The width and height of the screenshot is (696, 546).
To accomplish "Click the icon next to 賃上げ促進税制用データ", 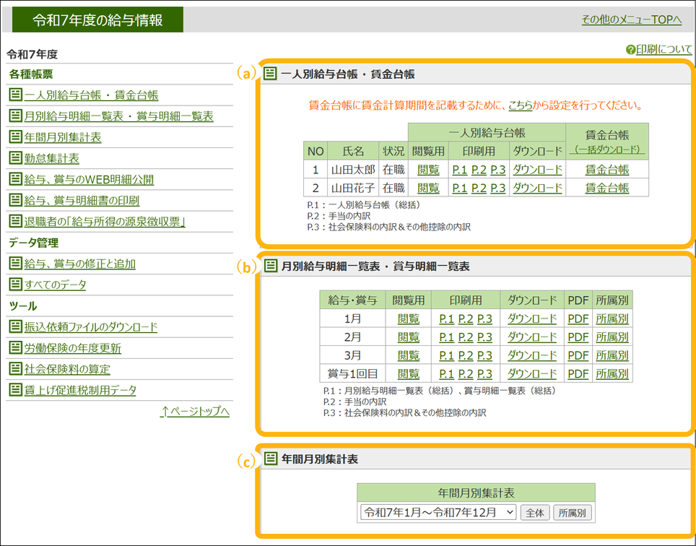I will (15, 390).
